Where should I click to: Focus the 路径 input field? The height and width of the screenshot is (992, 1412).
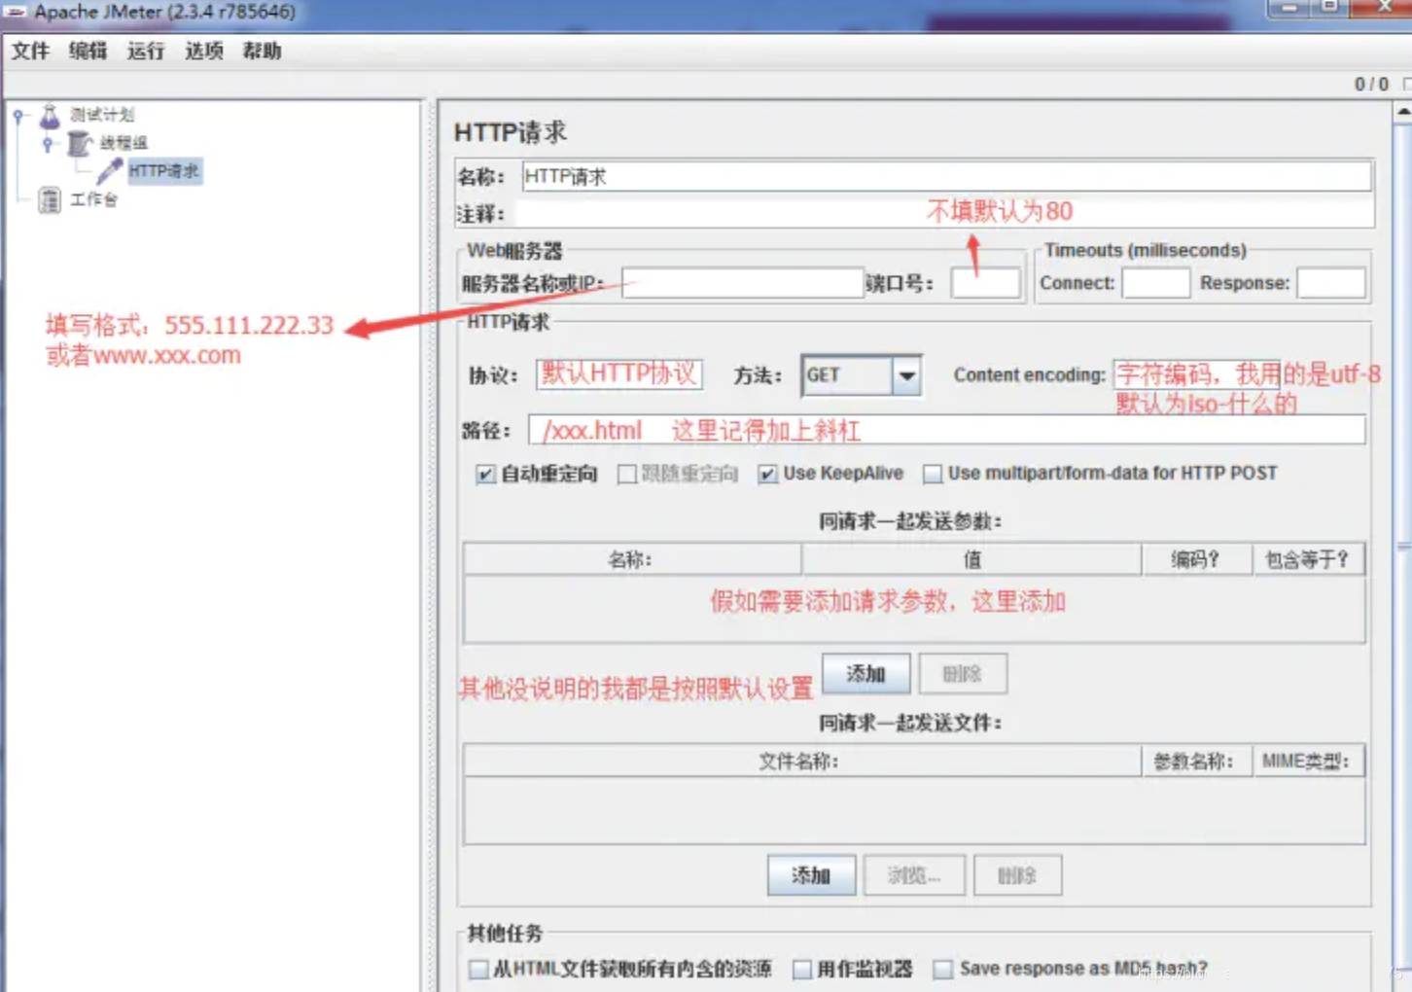click(x=947, y=430)
